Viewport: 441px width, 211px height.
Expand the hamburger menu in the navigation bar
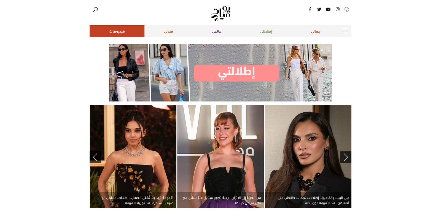coord(345,31)
